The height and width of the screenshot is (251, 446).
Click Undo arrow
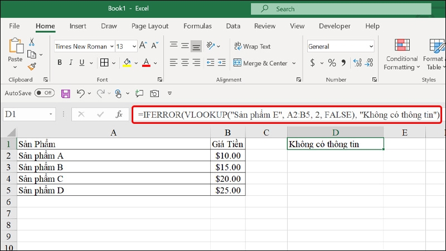[x=80, y=93]
